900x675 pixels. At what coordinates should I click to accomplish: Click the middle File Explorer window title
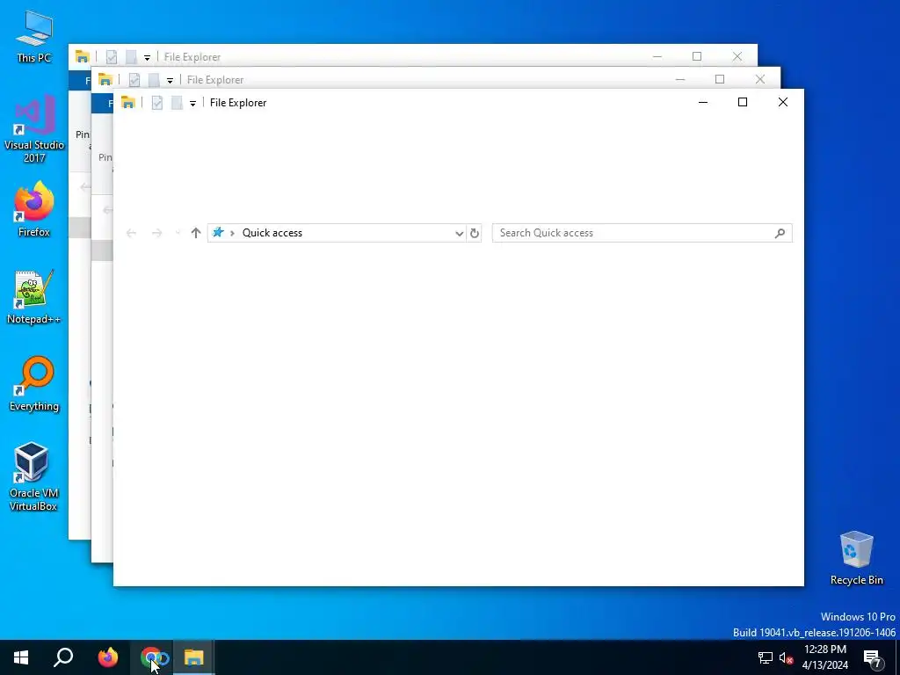pos(215,80)
